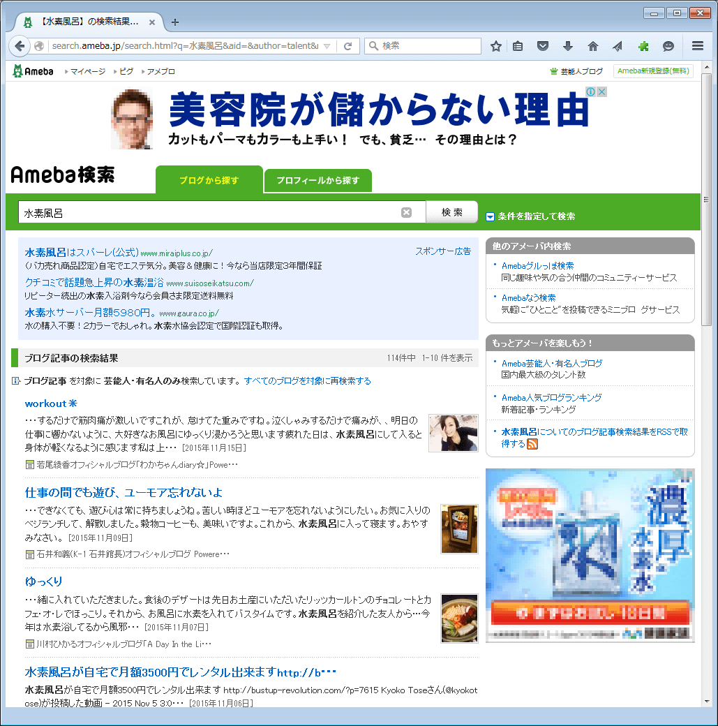Open the chat bubble smiley icon
The height and width of the screenshot is (726, 718).
pyautogui.click(x=668, y=46)
